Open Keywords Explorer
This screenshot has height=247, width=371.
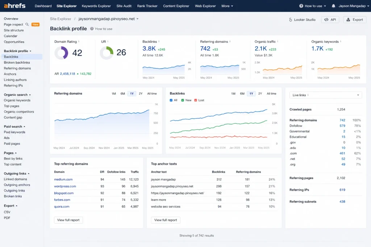click(x=96, y=6)
